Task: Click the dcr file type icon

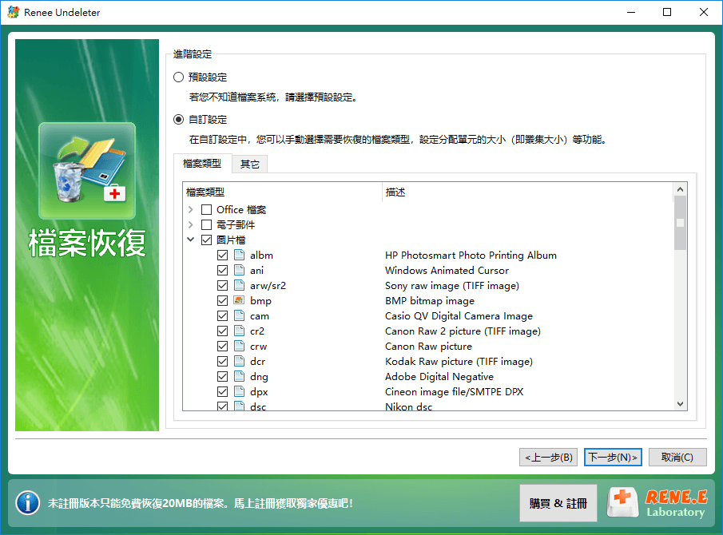Action: 239,361
